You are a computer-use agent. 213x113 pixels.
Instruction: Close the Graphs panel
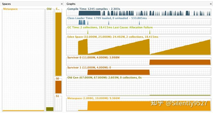point(211,4)
